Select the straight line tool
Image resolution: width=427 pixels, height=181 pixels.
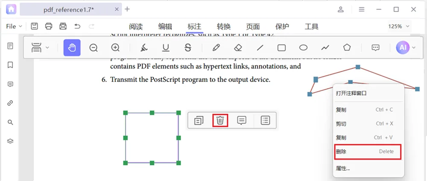(x=260, y=48)
